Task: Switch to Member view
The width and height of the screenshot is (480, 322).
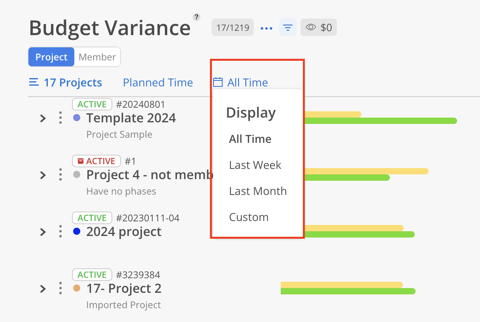Action: (97, 57)
